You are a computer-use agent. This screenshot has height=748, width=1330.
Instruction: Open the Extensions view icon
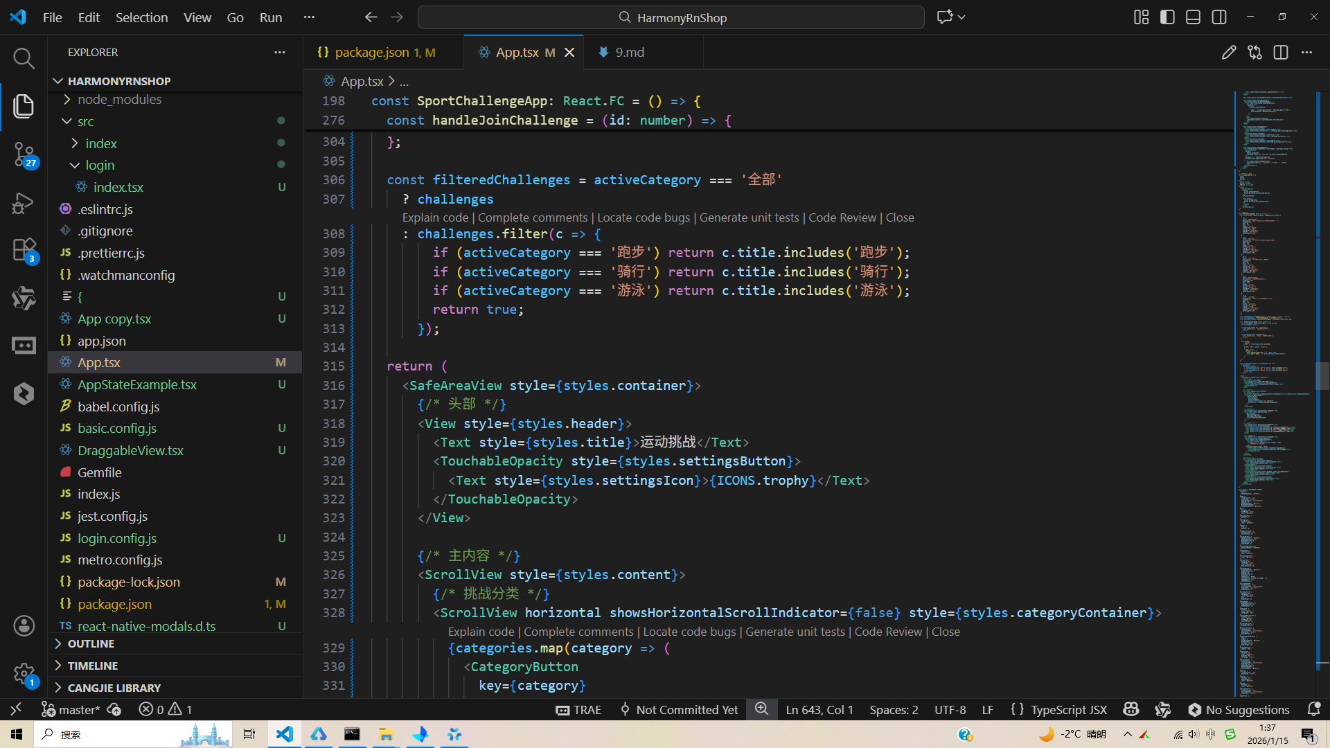tap(24, 250)
